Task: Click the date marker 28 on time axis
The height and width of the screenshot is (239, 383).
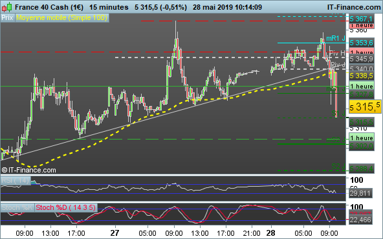Action: [x=270, y=233]
